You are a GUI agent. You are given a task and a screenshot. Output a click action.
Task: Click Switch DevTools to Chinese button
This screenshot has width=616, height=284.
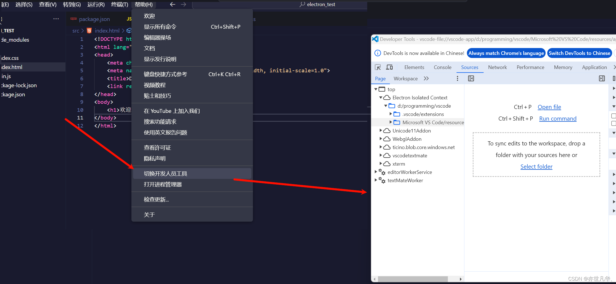click(580, 53)
